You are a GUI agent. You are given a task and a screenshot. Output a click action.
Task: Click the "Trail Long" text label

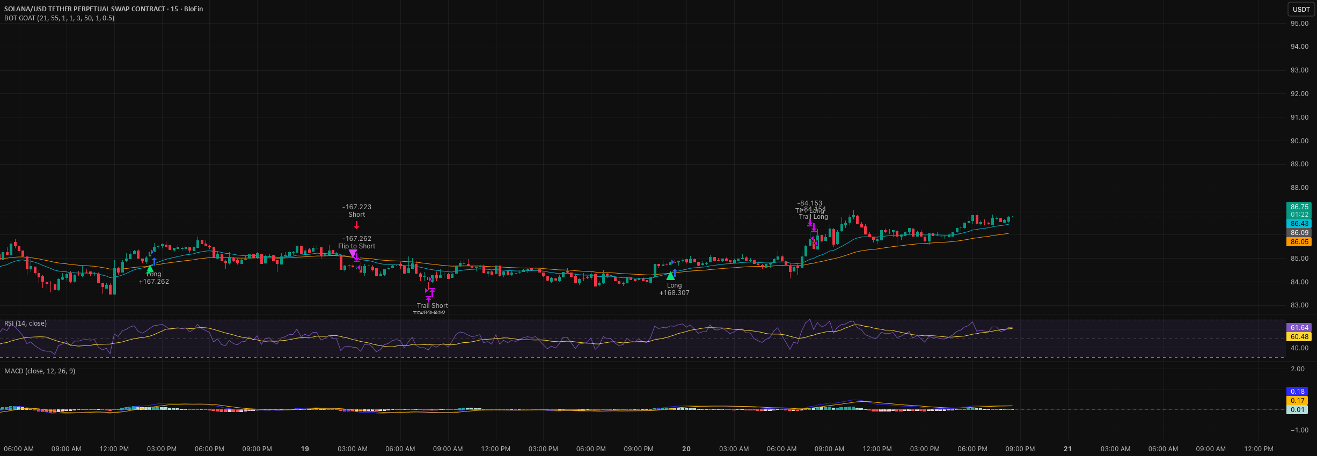click(x=814, y=217)
